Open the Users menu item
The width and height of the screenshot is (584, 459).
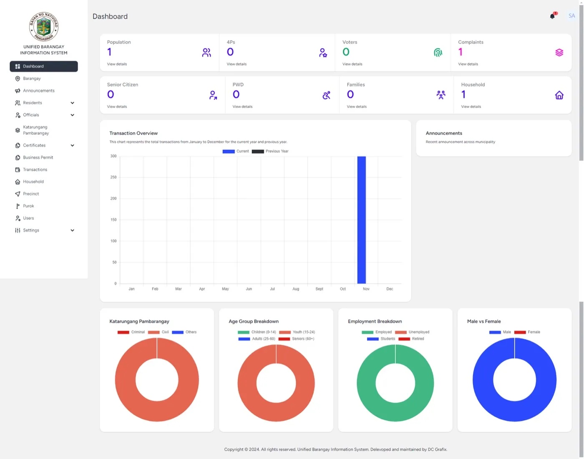pyautogui.click(x=44, y=218)
